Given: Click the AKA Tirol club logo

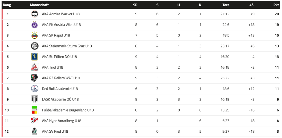Looking at the screenshot, I should [x=34, y=67].
